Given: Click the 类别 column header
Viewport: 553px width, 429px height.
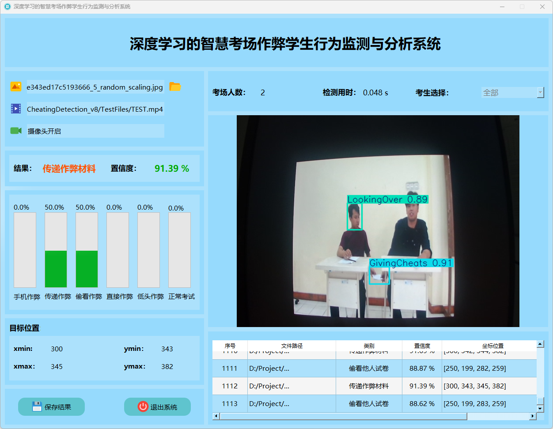Looking at the screenshot, I should 369,346.
